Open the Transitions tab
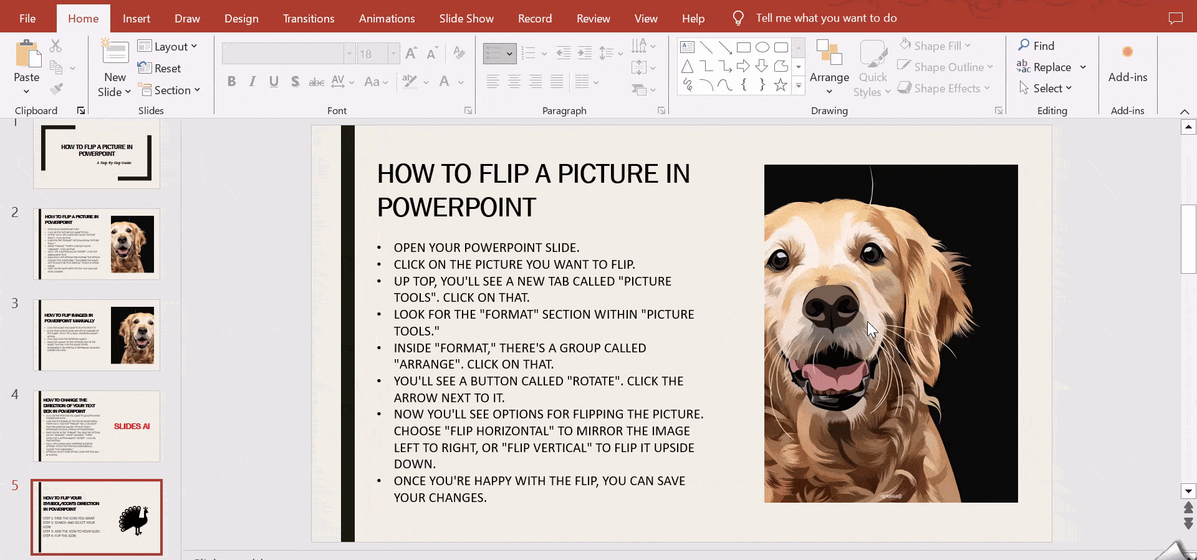1197x560 pixels. point(308,18)
